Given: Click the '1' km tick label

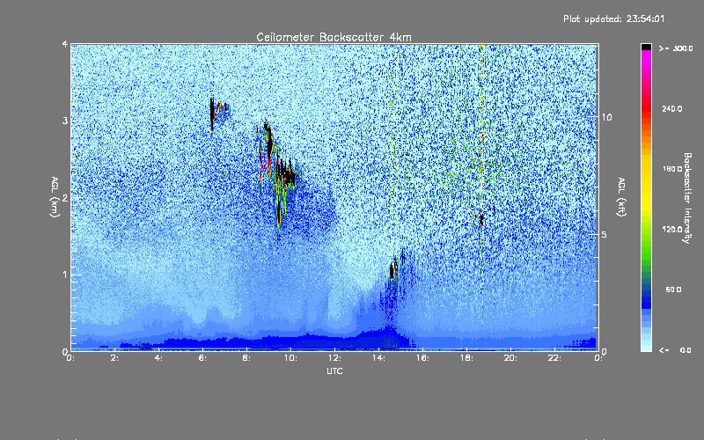Looking at the screenshot, I should coord(65,275).
